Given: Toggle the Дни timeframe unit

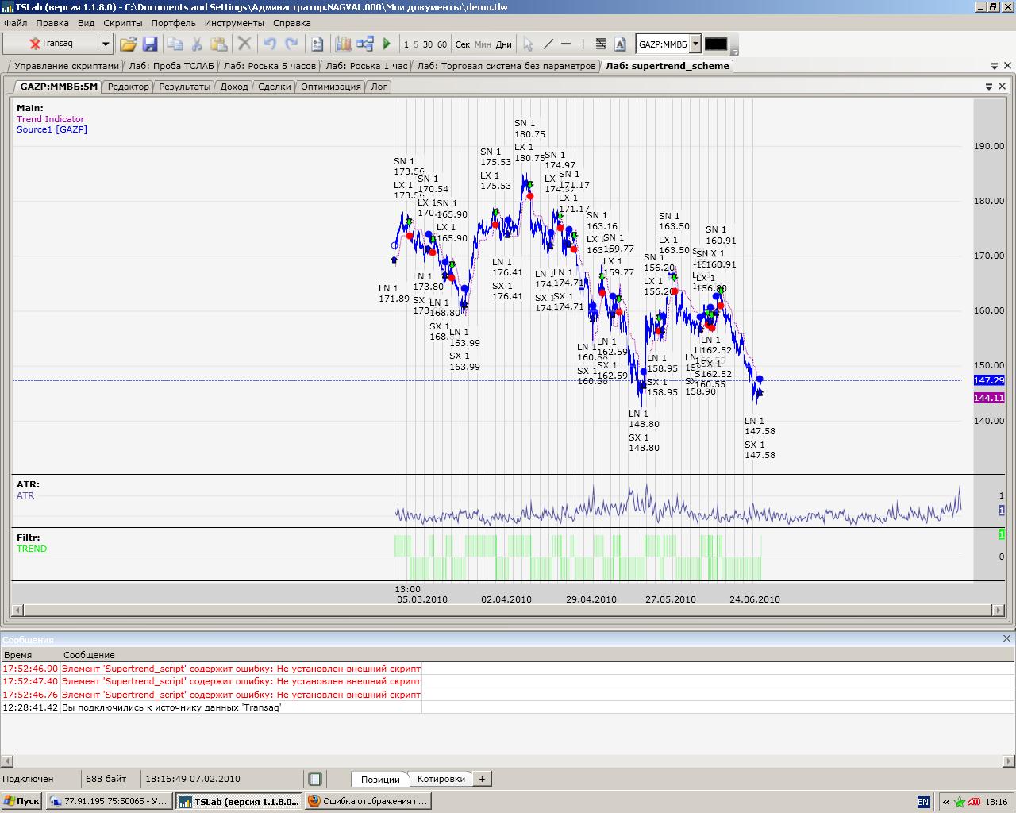Looking at the screenshot, I should coord(503,44).
